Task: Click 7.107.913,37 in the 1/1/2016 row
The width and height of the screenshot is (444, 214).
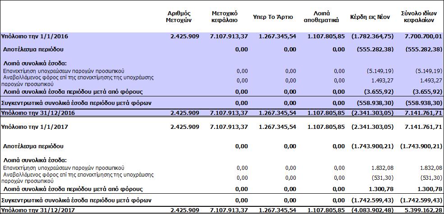Action: [x=229, y=36]
